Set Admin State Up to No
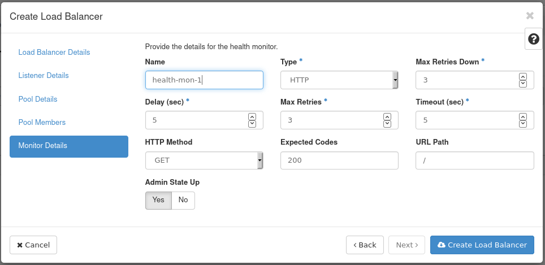 pyautogui.click(x=183, y=200)
